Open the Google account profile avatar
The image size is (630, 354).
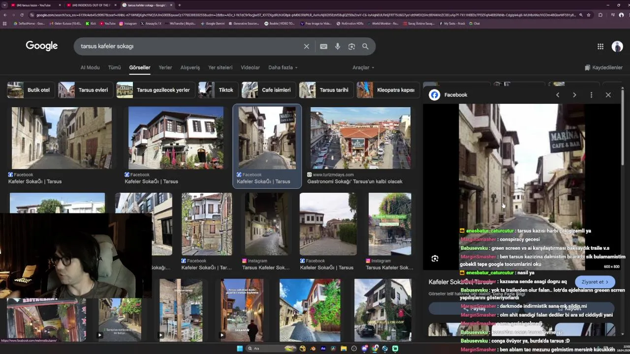[x=617, y=46]
